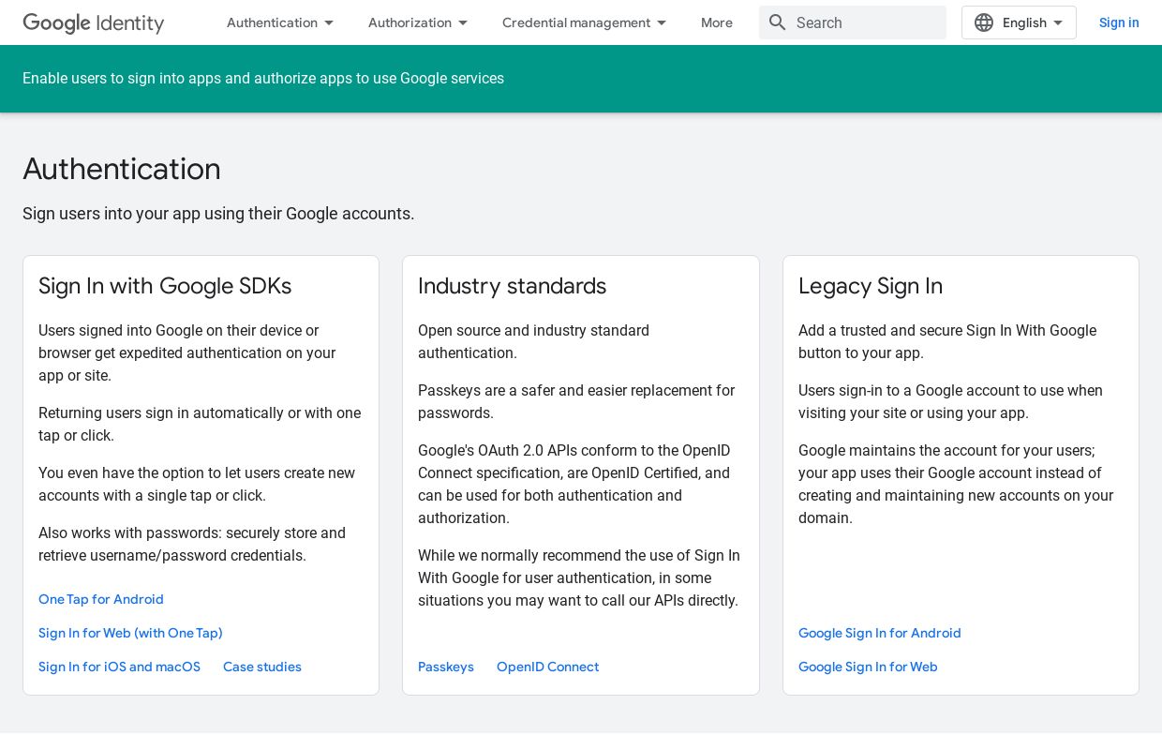The height and width of the screenshot is (750, 1162).
Task: Open Sign In for Web (with One Tap)
Action: pyautogui.click(x=130, y=633)
